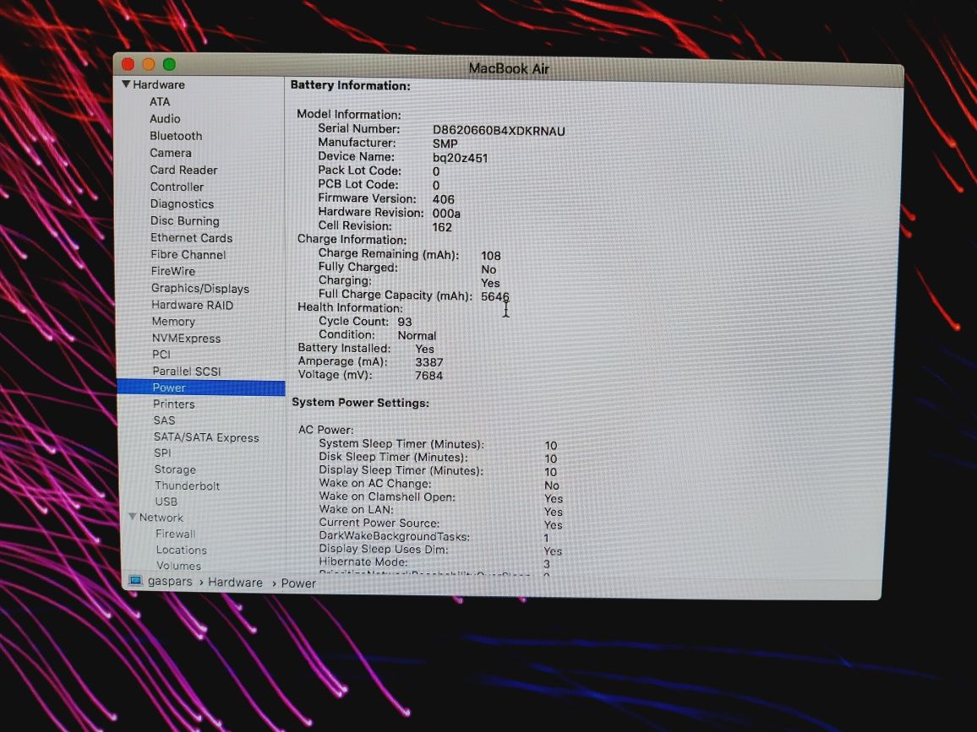Click the System Power Settings heading
Viewport: 977px width, 732px height.
pyautogui.click(x=360, y=403)
